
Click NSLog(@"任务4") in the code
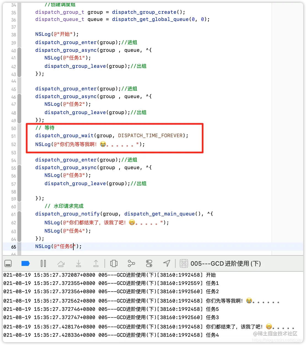coord(68,231)
